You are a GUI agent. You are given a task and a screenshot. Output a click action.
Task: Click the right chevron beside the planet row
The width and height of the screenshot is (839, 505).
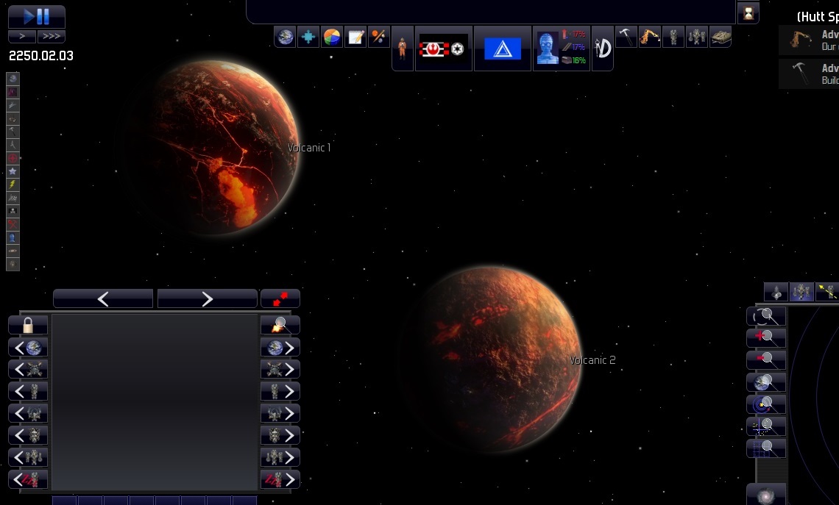point(291,348)
